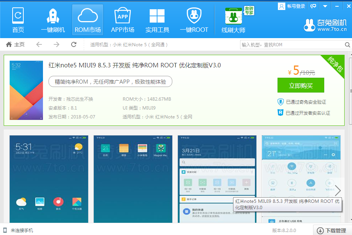352x235 pixels.
Task: Click the ROM title 红米note5 MIUI9 8.5.3
Action: (x=135, y=65)
